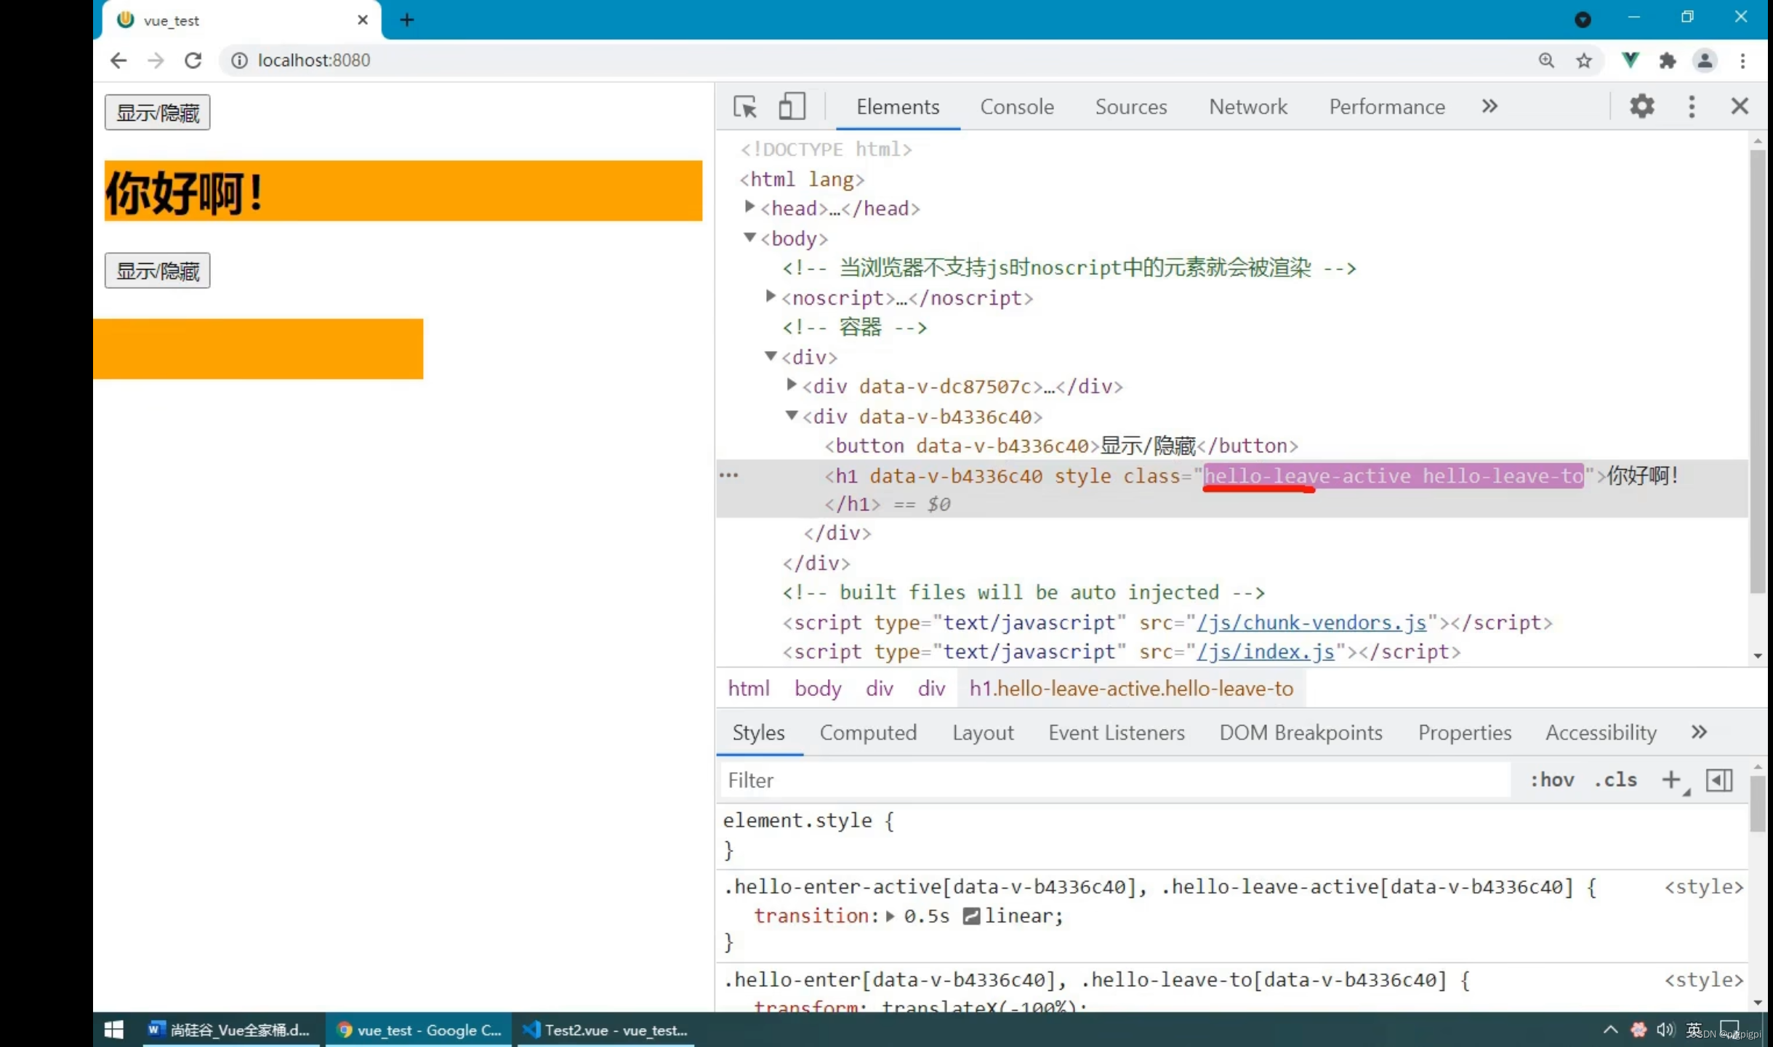Viewport: 1773px width, 1047px height.
Task: Collapse the body element node
Action: (749, 238)
